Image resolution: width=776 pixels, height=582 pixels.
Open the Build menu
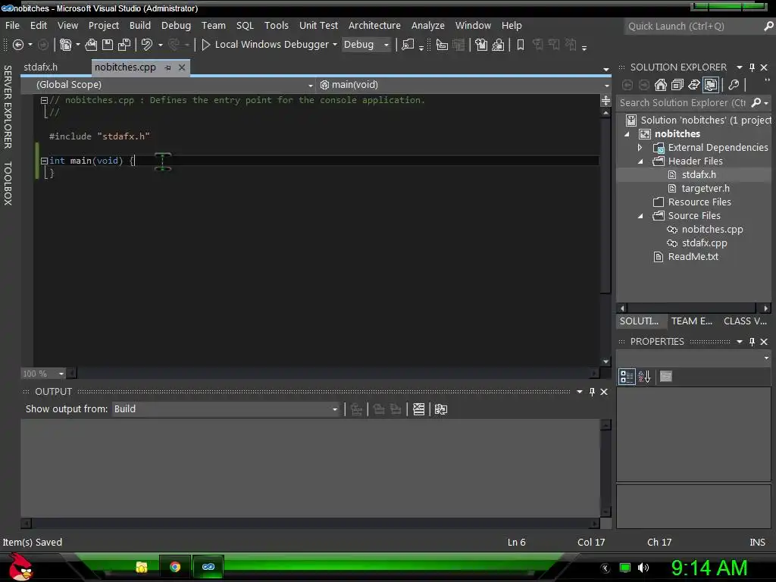[140, 25]
